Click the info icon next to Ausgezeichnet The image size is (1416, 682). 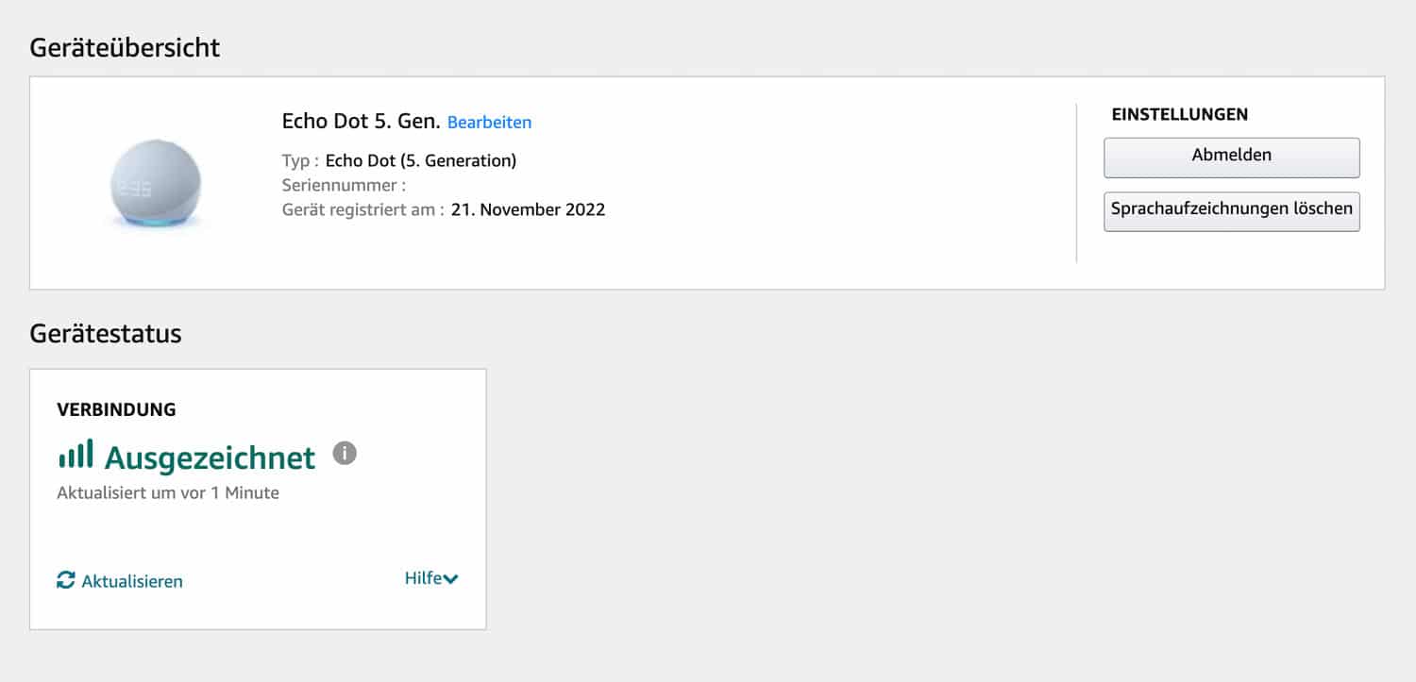[x=345, y=455]
